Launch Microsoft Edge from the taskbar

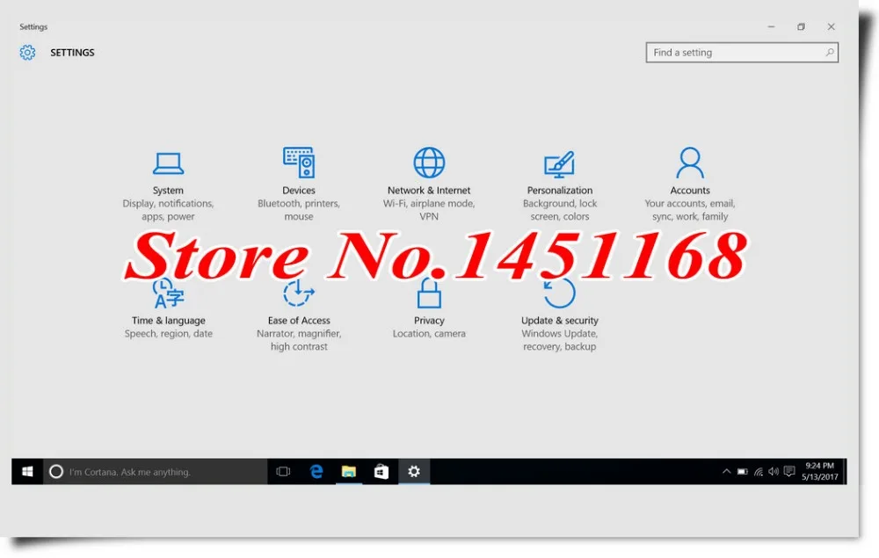pyautogui.click(x=316, y=472)
